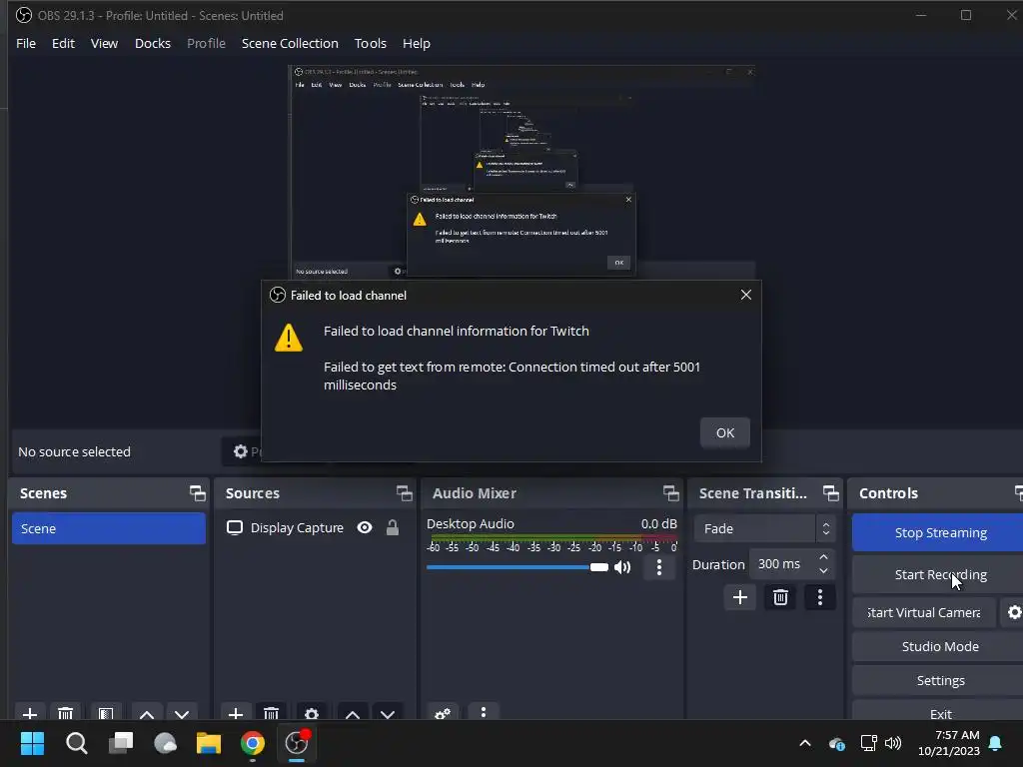
Task: Click Start Virtual Camera button
Action: point(924,612)
